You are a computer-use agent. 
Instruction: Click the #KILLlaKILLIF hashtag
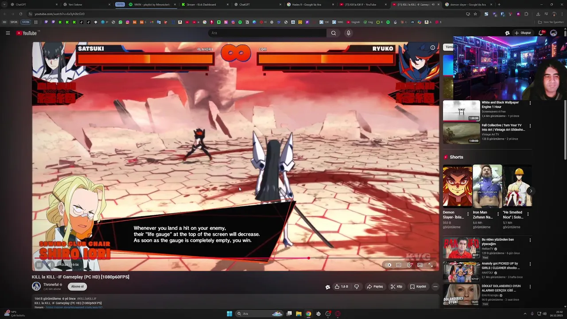(x=87, y=299)
